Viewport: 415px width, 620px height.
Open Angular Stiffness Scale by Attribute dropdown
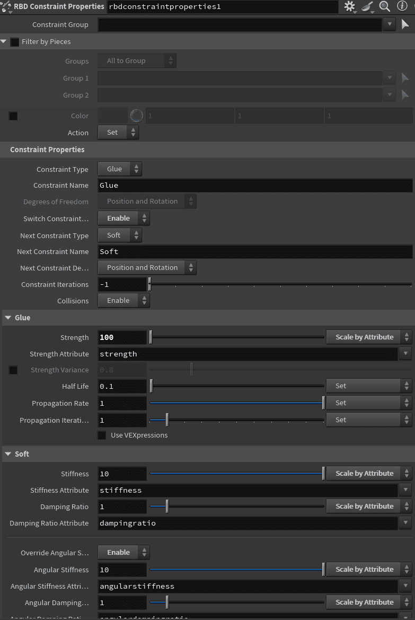pos(369,570)
